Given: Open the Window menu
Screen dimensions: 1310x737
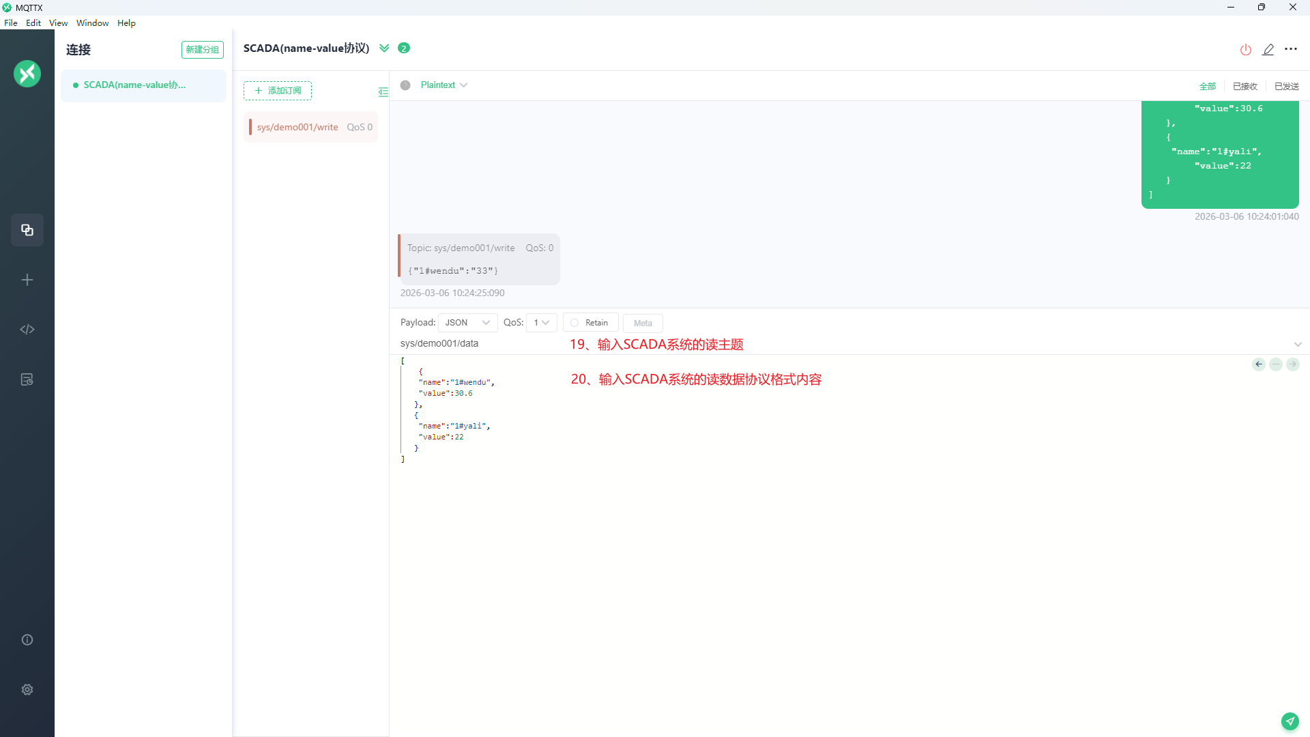Looking at the screenshot, I should pyautogui.click(x=92, y=23).
